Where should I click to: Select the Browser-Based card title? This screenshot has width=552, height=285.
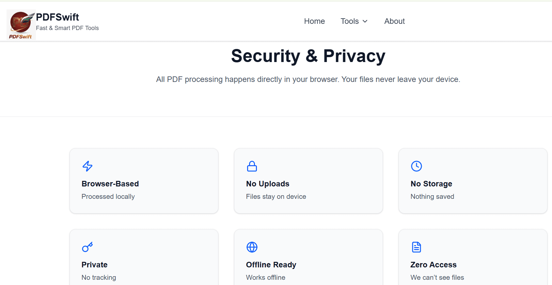click(110, 184)
